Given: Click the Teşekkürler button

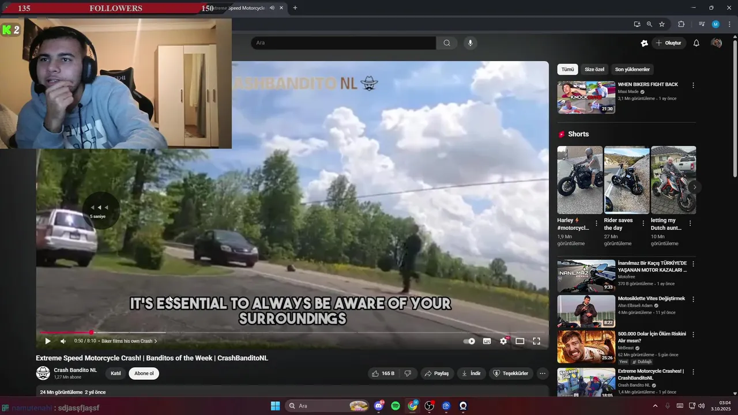Looking at the screenshot, I should click(511, 373).
